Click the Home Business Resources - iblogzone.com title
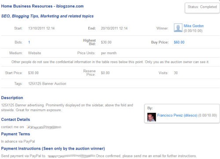Screen dimensions: 220x159 42,6
